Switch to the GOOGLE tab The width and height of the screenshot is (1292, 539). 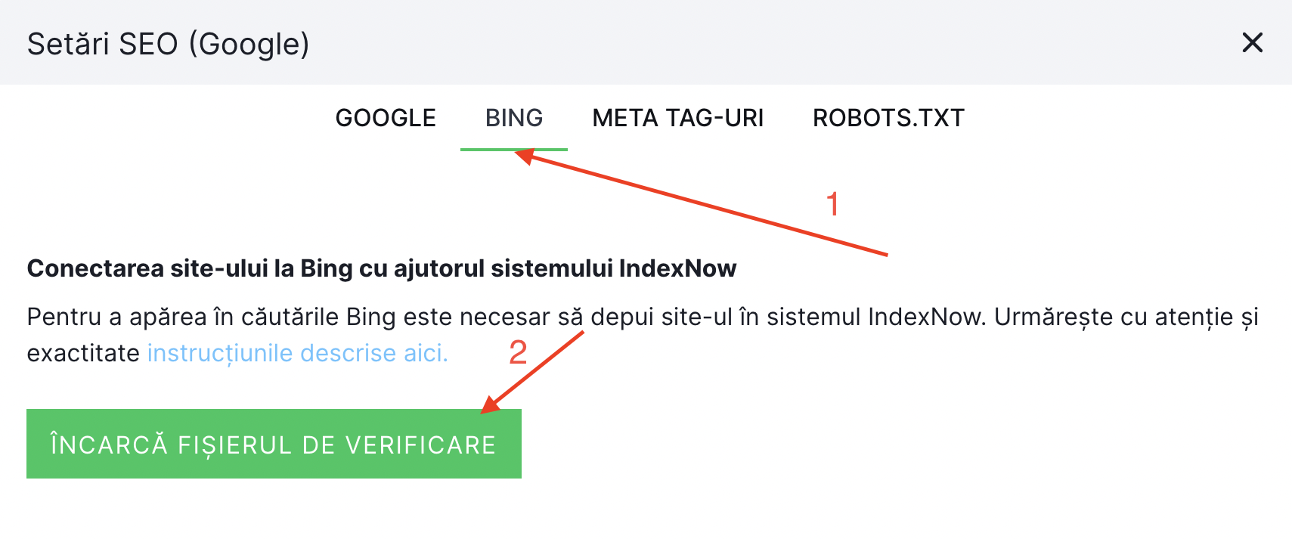point(386,118)
